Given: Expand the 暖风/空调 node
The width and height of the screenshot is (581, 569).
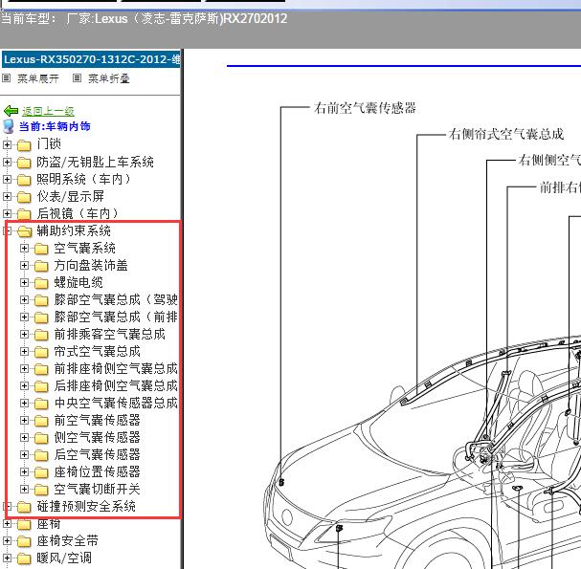Looking at the screenshot, I should 7,558.
